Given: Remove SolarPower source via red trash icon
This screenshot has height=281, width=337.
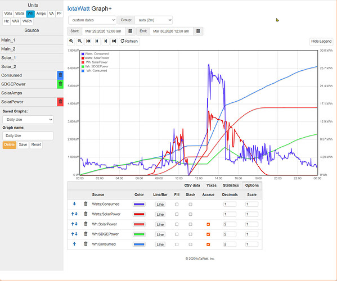Looking at the screenshot, I should tap(60, 102).
